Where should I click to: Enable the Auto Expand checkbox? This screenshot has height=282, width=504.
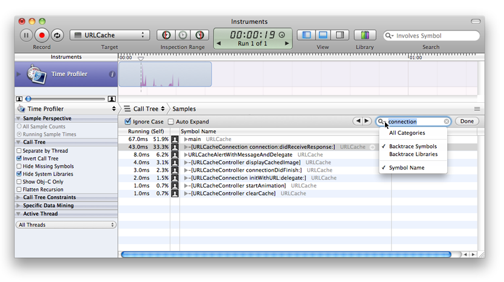[x=171, y=122]
